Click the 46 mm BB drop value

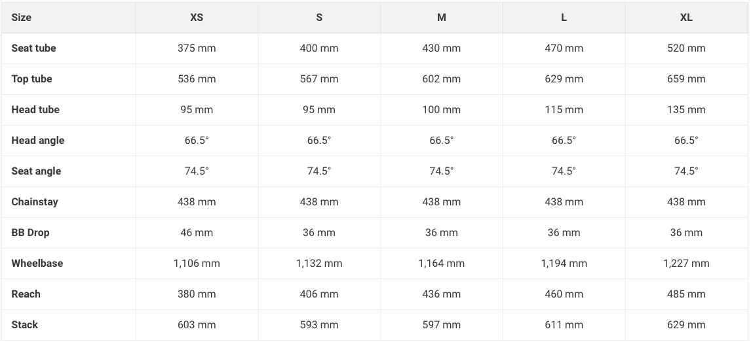pos(197,233)
